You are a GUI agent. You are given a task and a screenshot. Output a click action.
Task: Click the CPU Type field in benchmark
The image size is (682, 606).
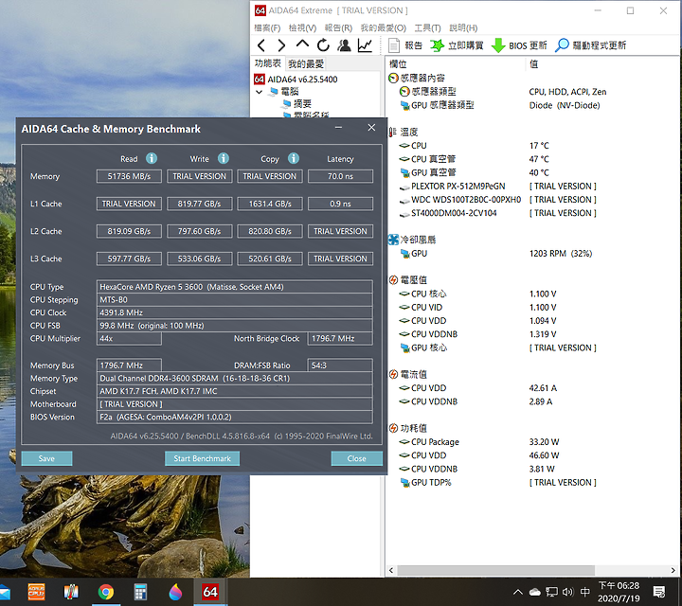pyautogui.click(x=235, y=287)
